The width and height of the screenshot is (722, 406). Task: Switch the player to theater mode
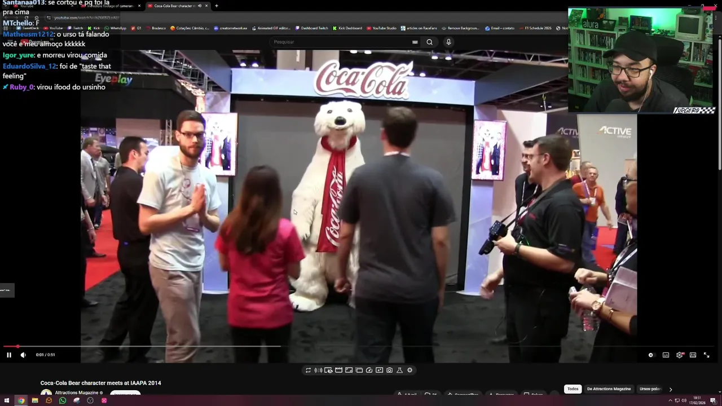[x=693, y=355]
